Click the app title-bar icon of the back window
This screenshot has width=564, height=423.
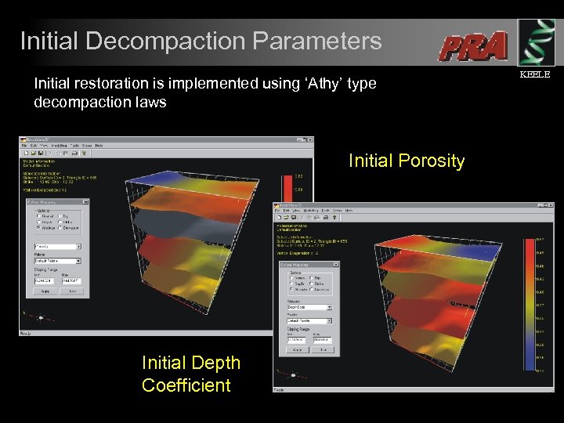click(x=23, y=140)
